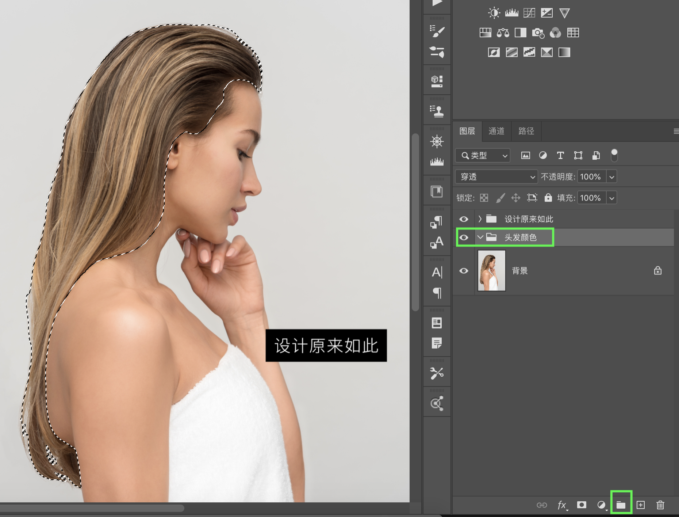Select the 背景 layer thumbnail
This screenshot has height=517, width=679.
tap(491, 271)
